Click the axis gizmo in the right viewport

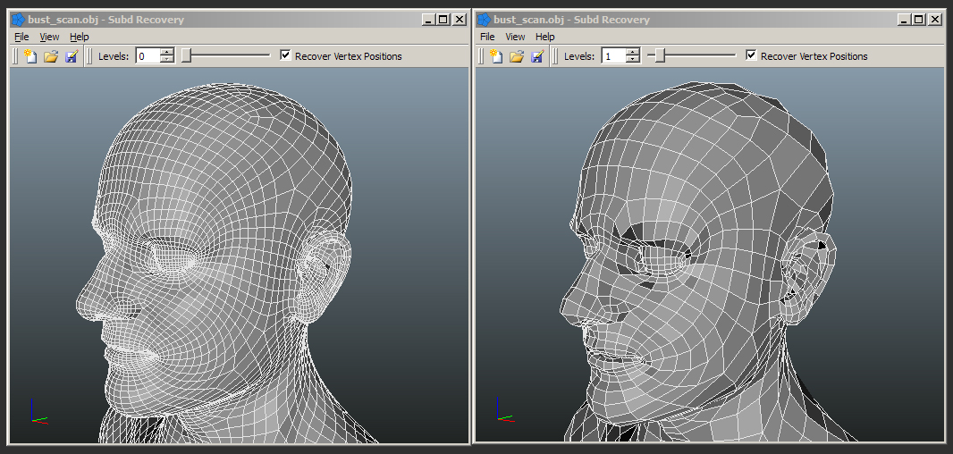[x=504, y=409]
